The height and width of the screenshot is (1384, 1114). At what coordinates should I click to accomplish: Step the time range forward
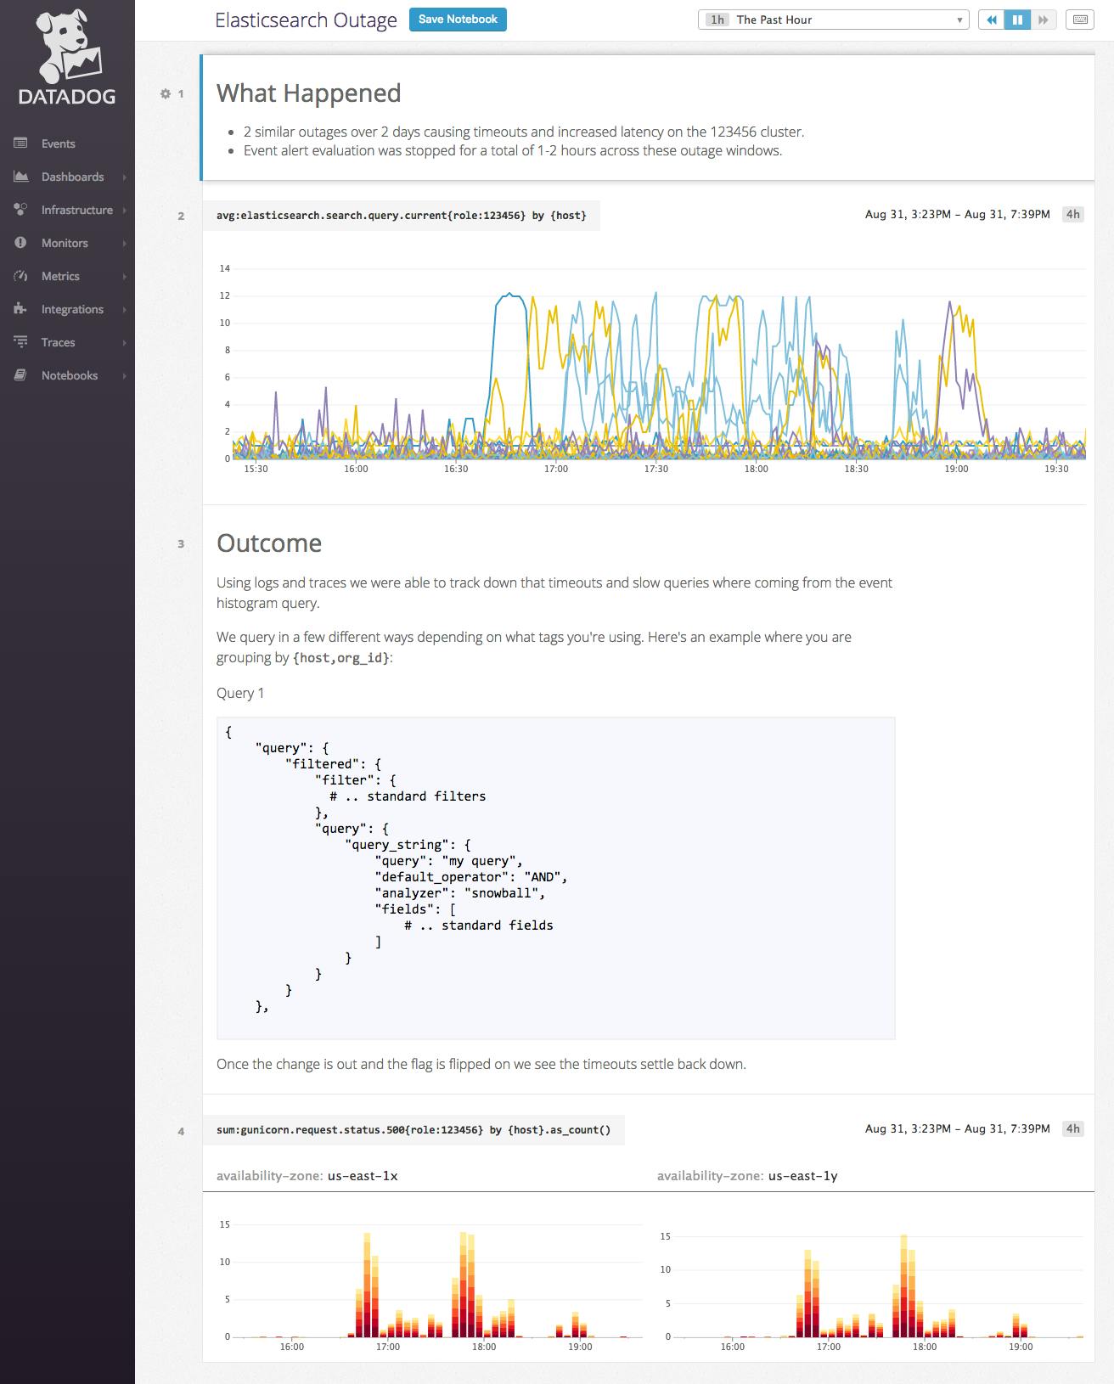(1043, 20)
